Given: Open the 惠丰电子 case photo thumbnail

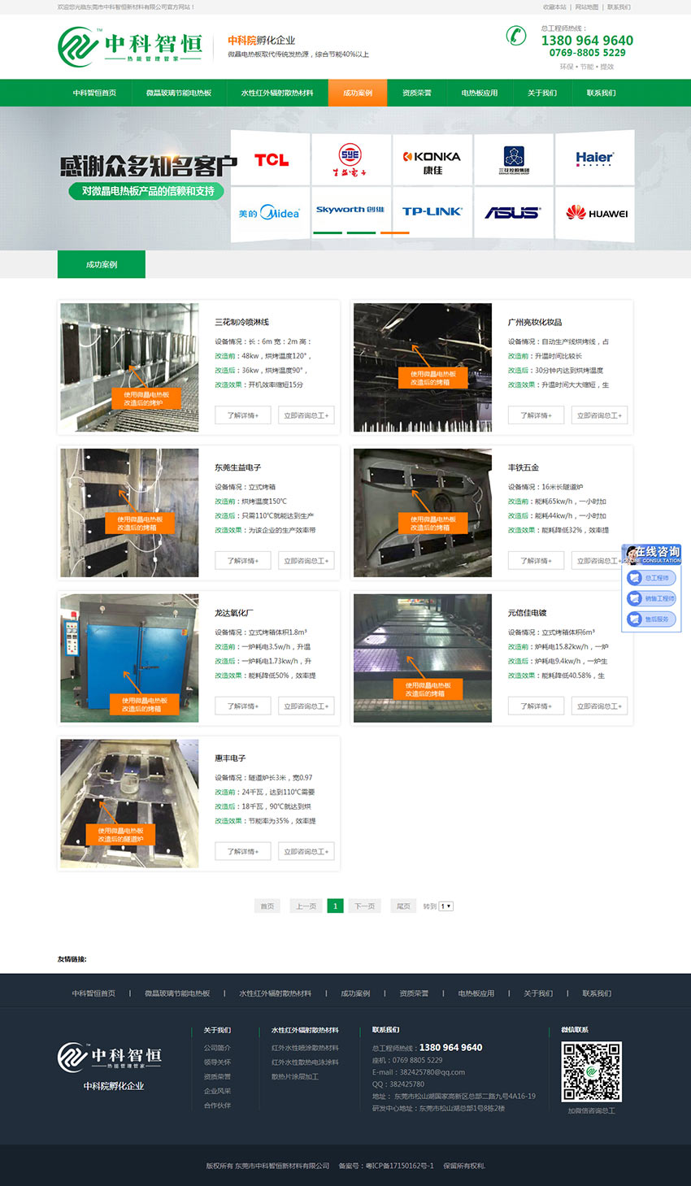Looking at the screenshot, I should pyautogui.click(x=129, y=803).
